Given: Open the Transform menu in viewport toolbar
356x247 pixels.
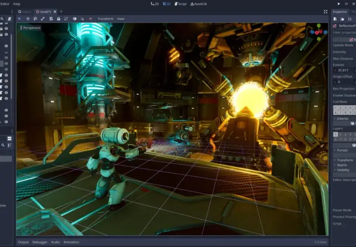Looking at the screenshot, I should click(x=105, y=19).
